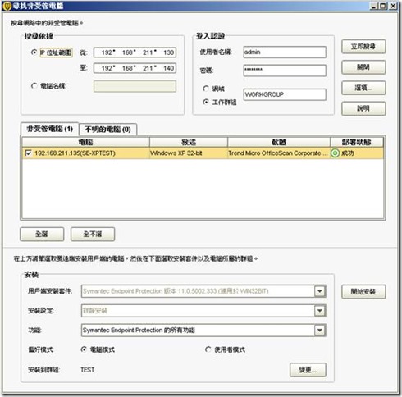Click the Symantec Endpoint Protection 的所有功能 combo box

click(x=203, y=330)
